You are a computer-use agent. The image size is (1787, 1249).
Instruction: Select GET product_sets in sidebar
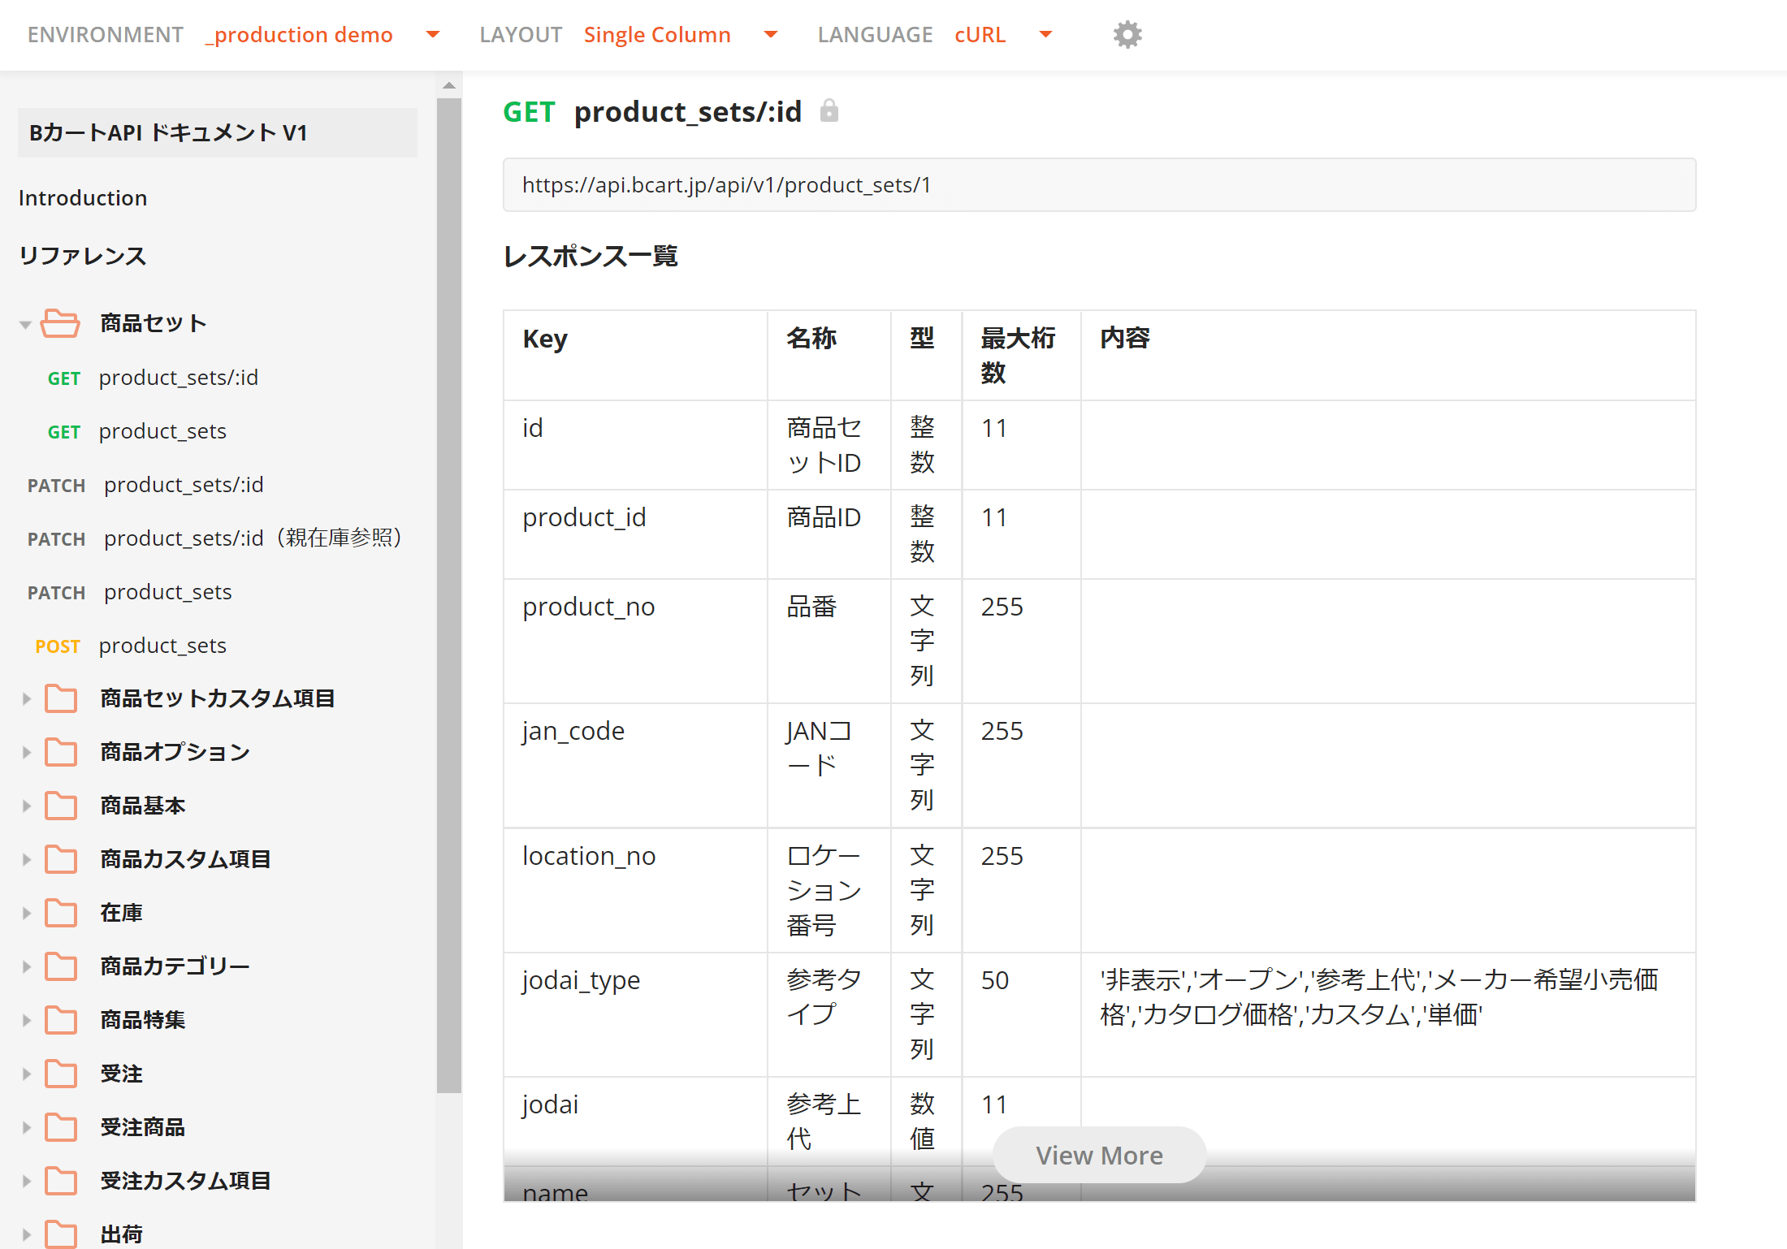pyautogui.click(x=136, y=431)
